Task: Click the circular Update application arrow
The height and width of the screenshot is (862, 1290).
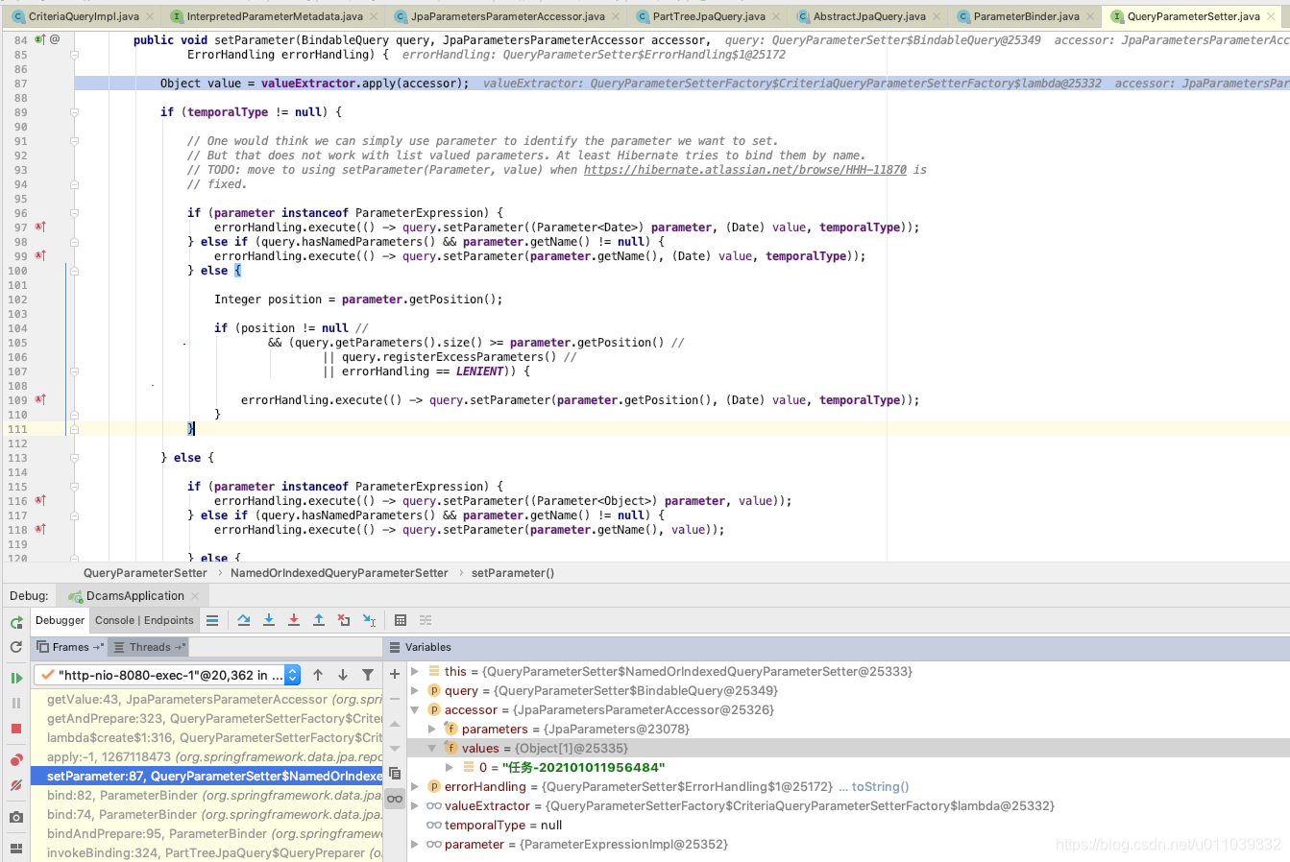Action: pos(16,647)
